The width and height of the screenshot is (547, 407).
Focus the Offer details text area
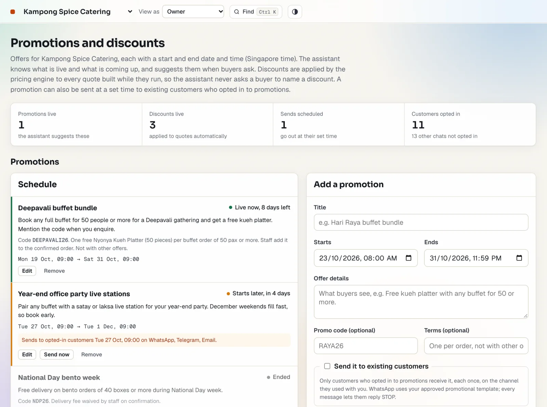tap(421, 302)
